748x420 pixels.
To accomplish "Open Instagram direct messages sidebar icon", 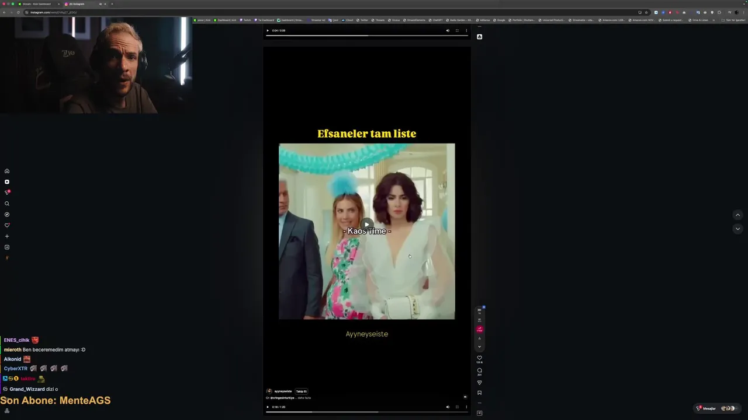I will click(7, 192).
